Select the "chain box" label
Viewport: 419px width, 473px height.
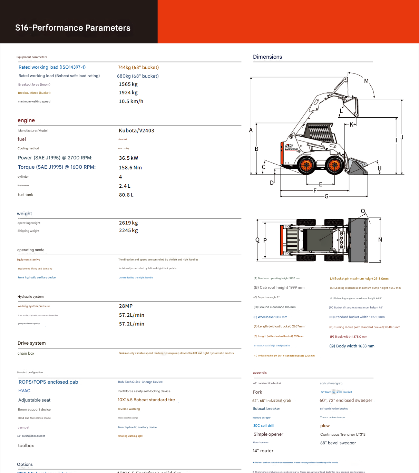(26, 353)
